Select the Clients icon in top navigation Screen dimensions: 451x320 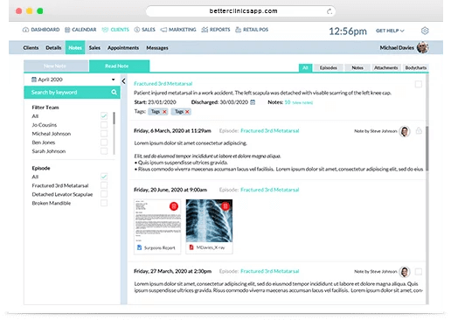105,30
